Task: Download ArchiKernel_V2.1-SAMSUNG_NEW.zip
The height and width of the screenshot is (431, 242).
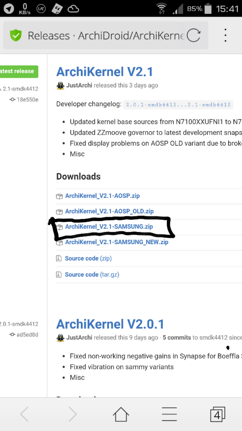Action: 117,242
